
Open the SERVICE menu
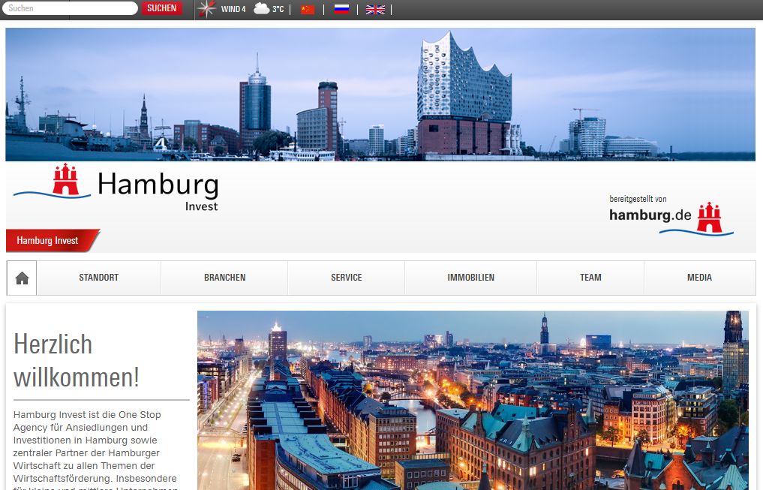347,278
